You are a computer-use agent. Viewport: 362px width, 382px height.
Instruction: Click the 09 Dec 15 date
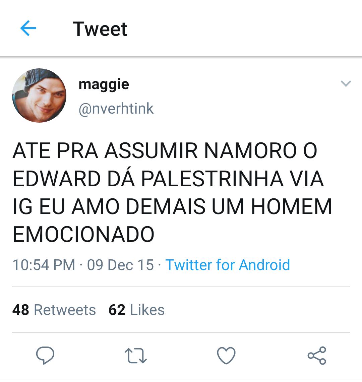click(121, 265)
